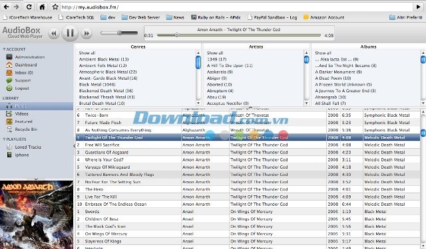
Task: Click the song progress seek bar
Action: point(239,35)
